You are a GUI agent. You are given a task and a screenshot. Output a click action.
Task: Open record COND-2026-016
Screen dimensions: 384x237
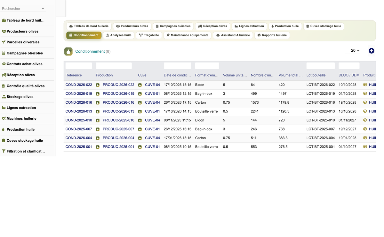click(79, 103)
